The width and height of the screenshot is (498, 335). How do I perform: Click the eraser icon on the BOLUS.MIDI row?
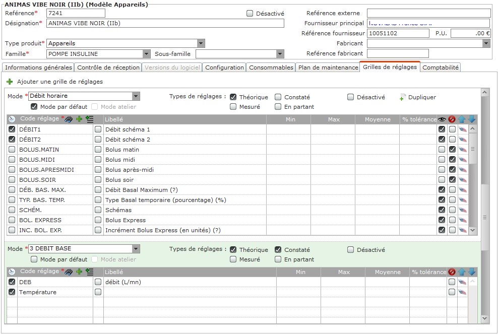click(x=463, y=160)
